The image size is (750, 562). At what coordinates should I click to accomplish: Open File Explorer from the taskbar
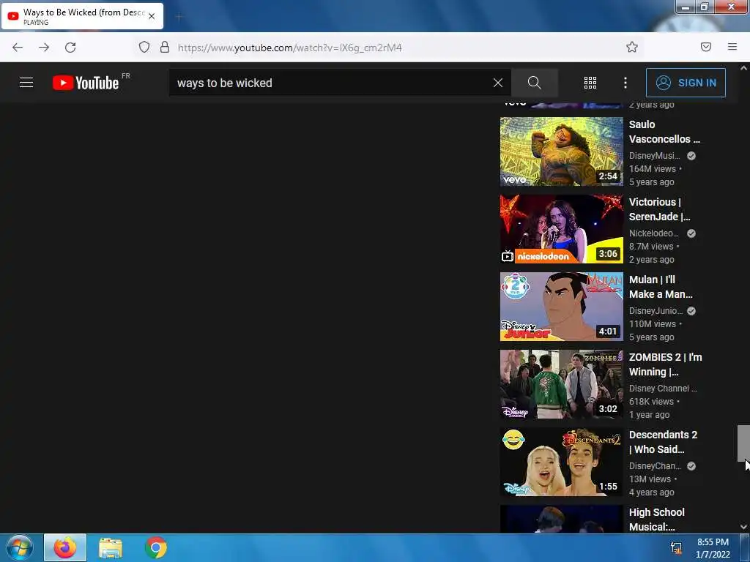click(x=111, y=547)
